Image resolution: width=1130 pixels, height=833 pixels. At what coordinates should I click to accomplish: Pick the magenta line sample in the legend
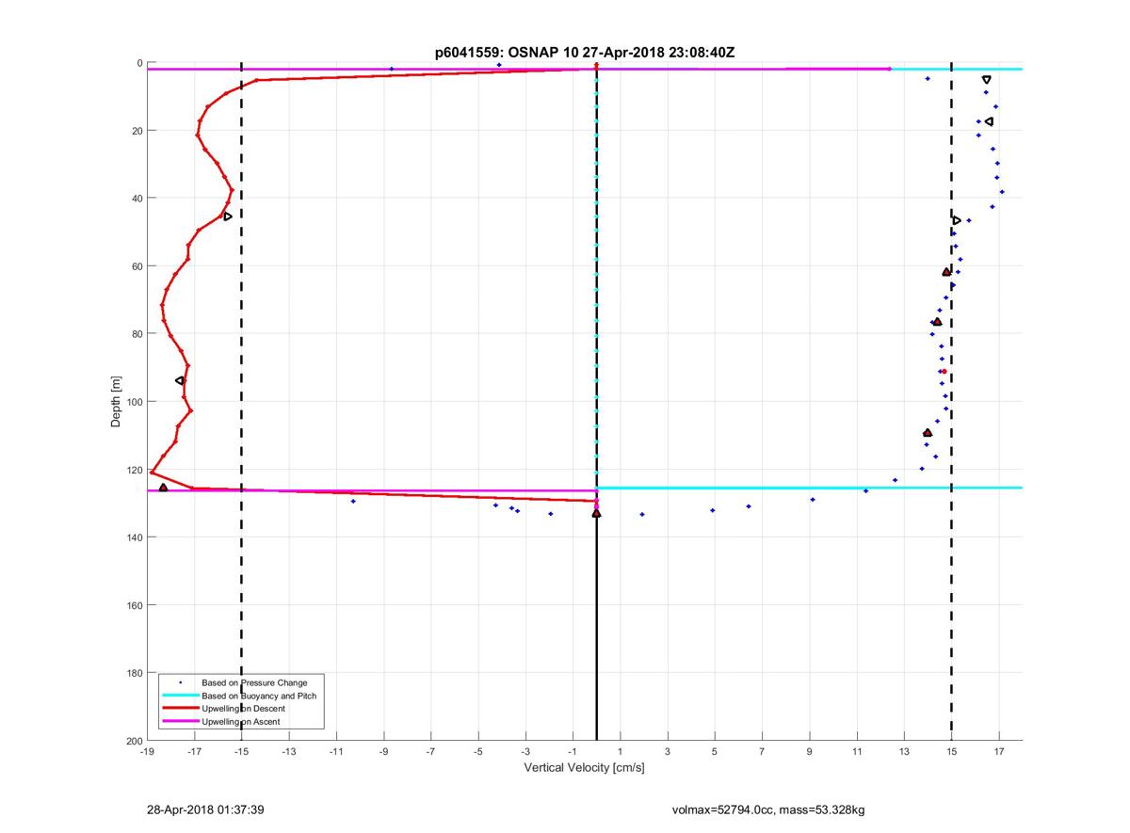pos(180,721)
